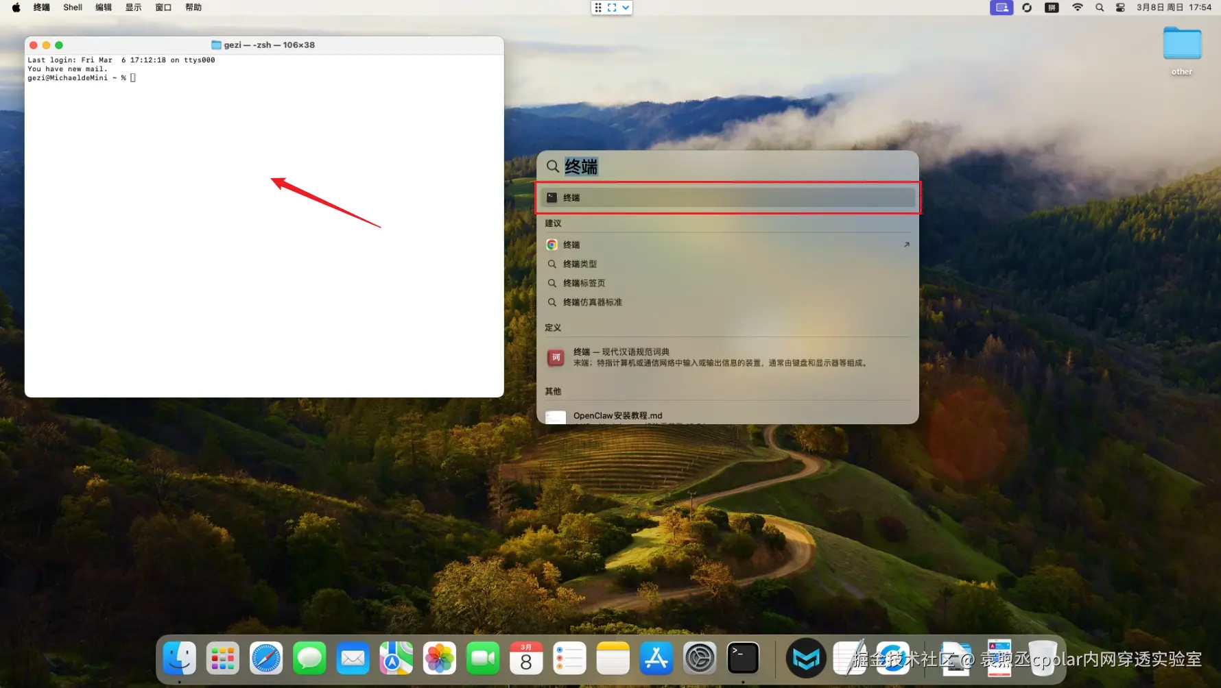This screenshot has width=1221, height=688.
Task: Open the 现代汉语规范词典 definition of 终端
Action: pos(728,357)
